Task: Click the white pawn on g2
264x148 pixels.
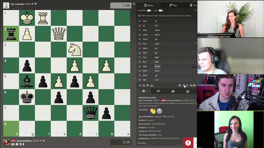Action: tap(27, 34)
